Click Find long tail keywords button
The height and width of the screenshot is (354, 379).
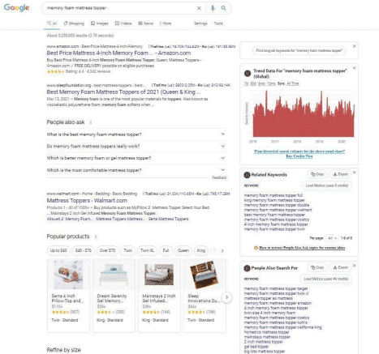pos(299,50)
